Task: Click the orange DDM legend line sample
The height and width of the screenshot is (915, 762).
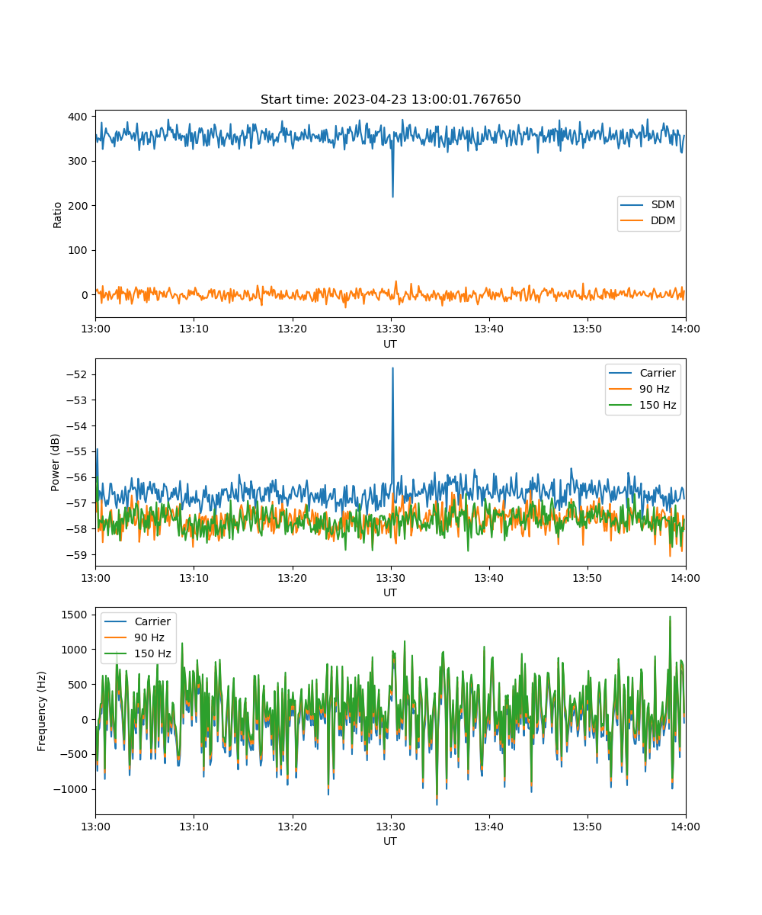Action: tap(632, 221)
